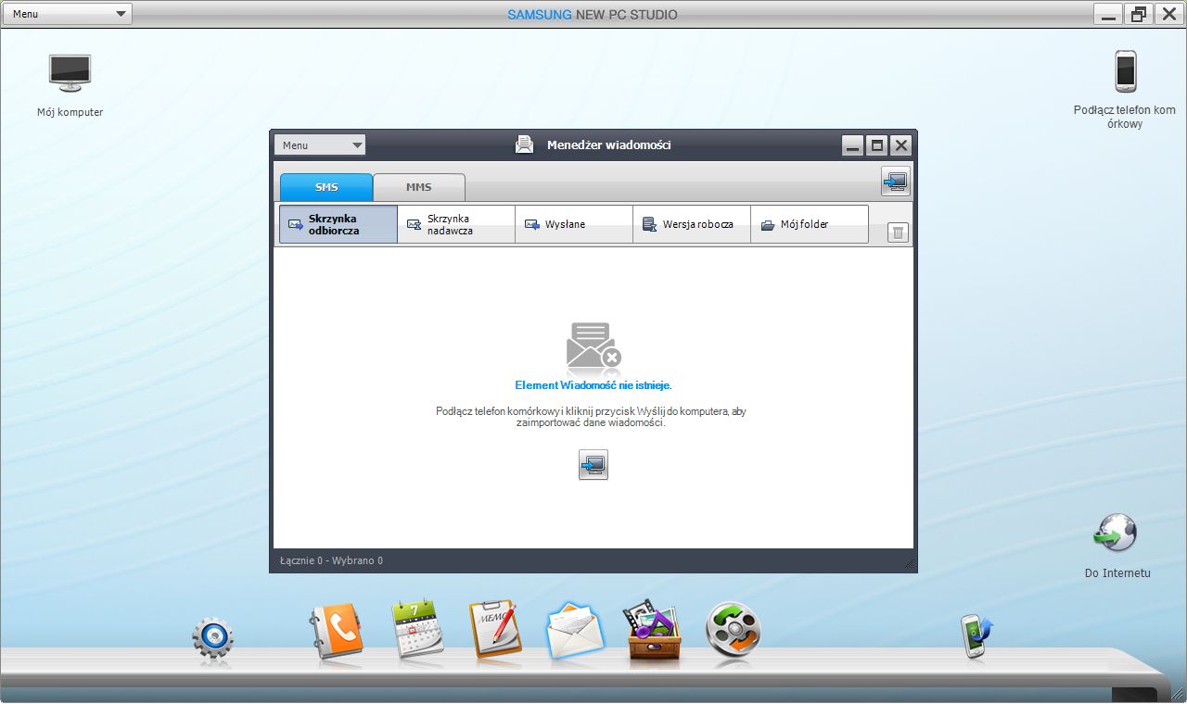Open the Wersja robocza folder
Image resolution: width=1187 pixels, height=704 pixels.
[x=692, y=224]
